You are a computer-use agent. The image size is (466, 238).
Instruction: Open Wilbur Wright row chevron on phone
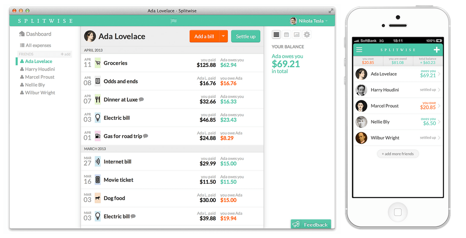coord(439,138)
